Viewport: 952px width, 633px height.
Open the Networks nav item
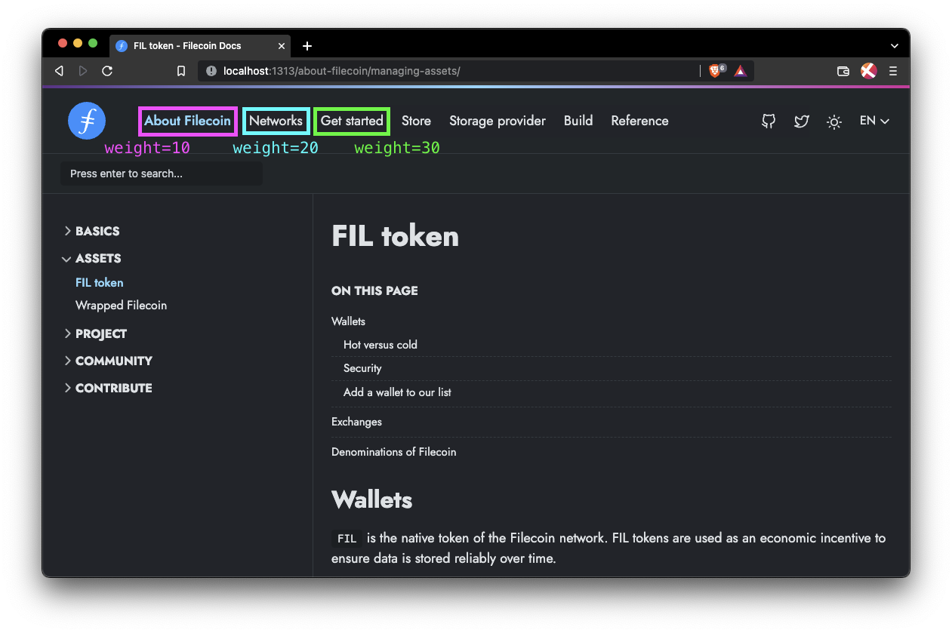point(276,121)
